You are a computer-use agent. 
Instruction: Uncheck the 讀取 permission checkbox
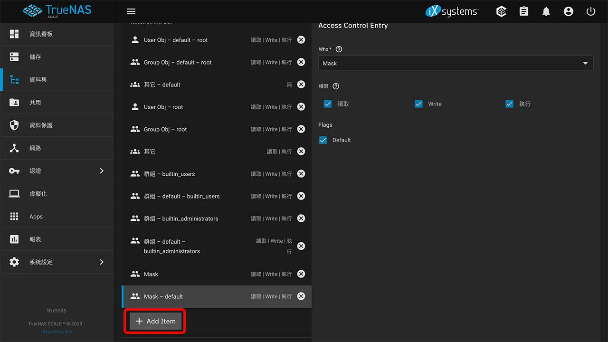328,104
